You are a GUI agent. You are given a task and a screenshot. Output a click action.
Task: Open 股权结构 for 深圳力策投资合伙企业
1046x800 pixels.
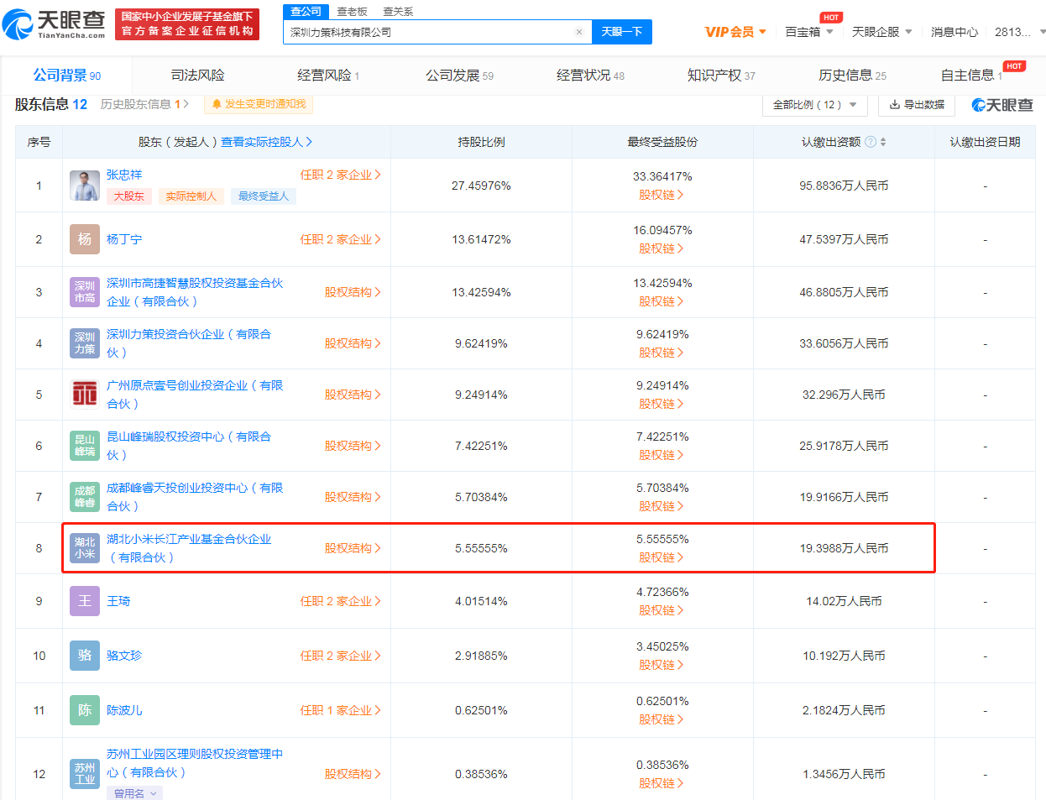click(x=352, y=342)
